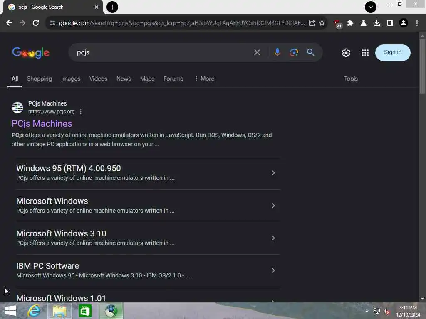The image size is (426, 319).
Task: Open the taskbar clock showing 3:11 PM
Action: (408, 311)
